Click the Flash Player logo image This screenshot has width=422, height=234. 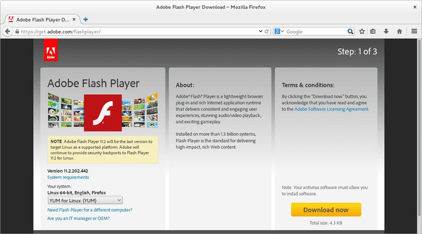[x=103, y=113]
